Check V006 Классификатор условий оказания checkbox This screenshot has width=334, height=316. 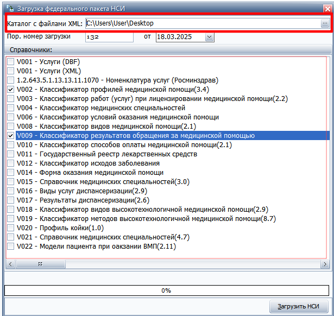tap(10, 117)
